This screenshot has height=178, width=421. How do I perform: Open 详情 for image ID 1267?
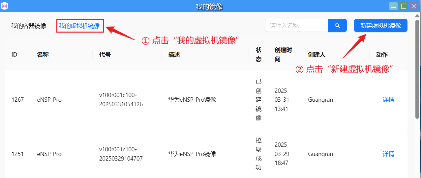389,100
